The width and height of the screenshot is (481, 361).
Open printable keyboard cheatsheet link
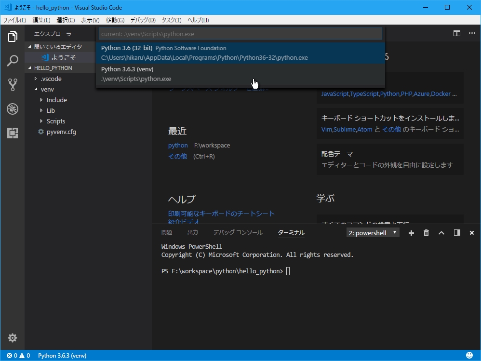point(221,214)
